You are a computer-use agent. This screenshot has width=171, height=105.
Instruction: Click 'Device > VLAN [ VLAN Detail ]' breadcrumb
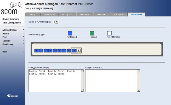[39, 9]
